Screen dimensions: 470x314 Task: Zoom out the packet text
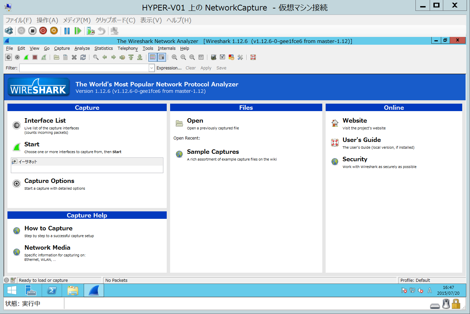183,57
